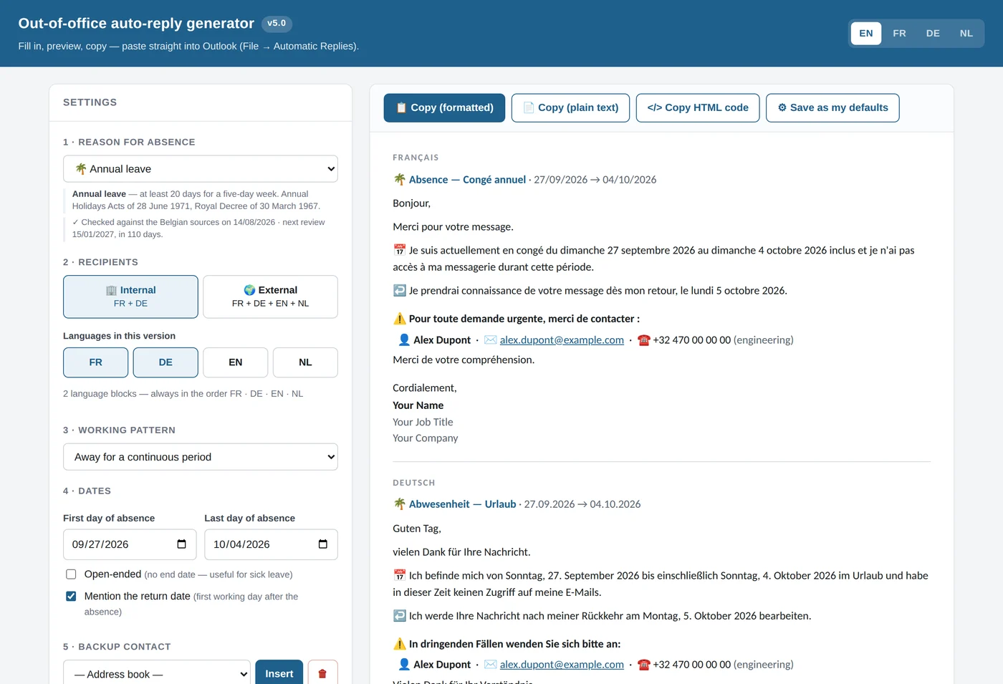This screenshot has width=1003, height=684.
Task: Click Copy HTML code button
Action: click(x=698, y=107)
